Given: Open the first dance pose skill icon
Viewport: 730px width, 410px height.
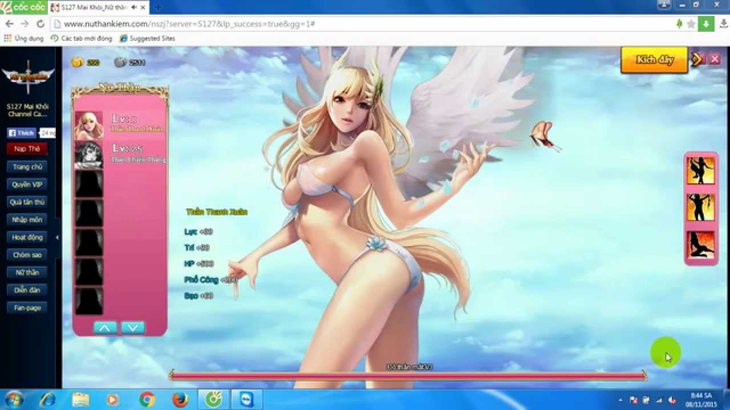Looking at the screenshot, I should click(700, 170).
